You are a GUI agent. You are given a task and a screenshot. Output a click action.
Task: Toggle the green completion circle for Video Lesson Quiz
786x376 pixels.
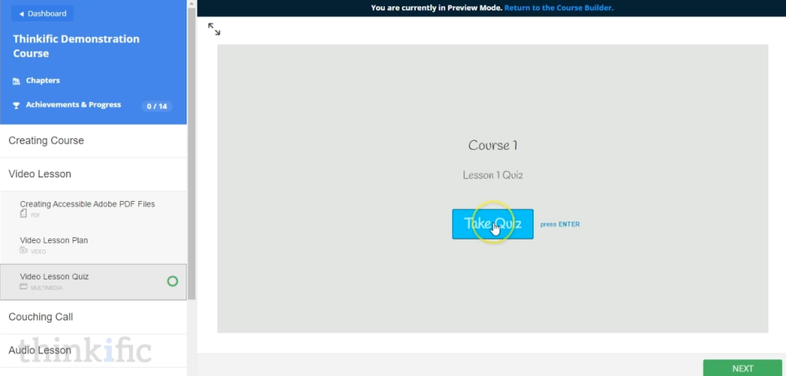(x=173, y=282)
